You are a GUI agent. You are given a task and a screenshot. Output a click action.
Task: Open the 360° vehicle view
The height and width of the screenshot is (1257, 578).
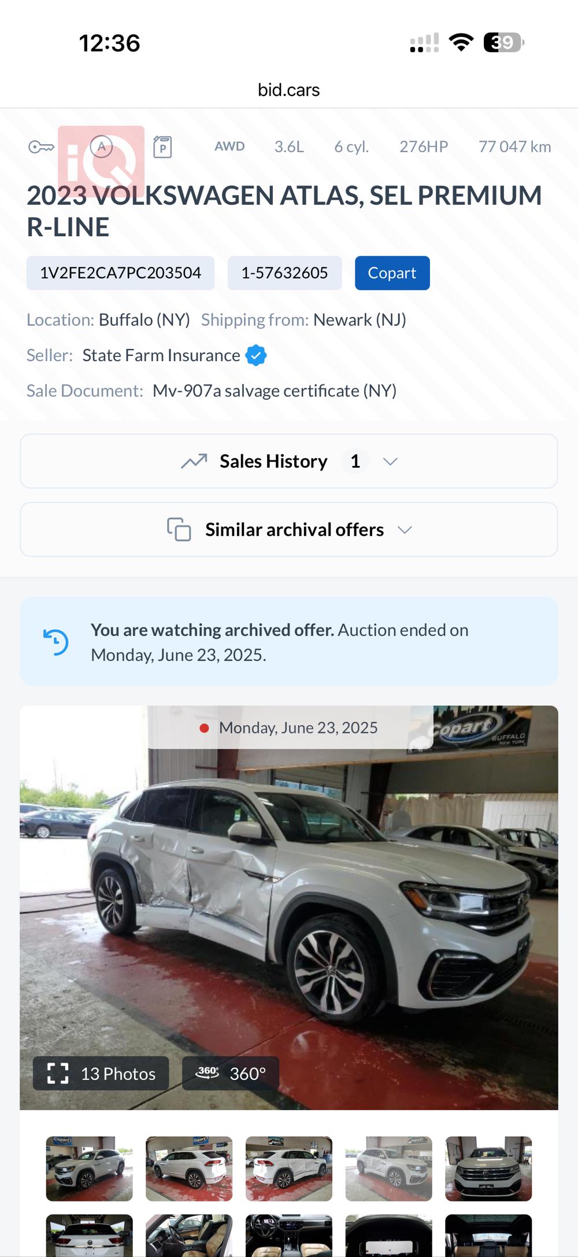click(x=231, y=1074)
